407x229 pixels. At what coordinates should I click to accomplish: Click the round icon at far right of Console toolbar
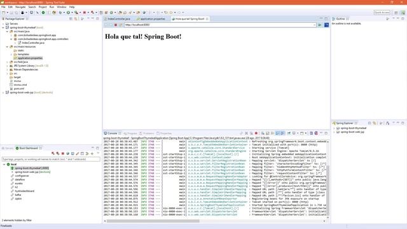click(316, 133)
